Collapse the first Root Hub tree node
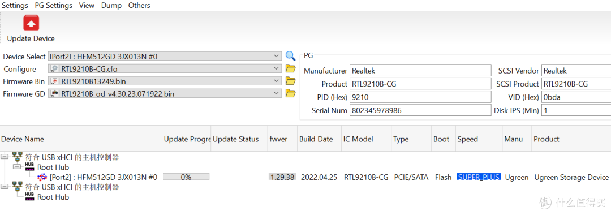This screenshot has width=611, height=215. point(17,167)
